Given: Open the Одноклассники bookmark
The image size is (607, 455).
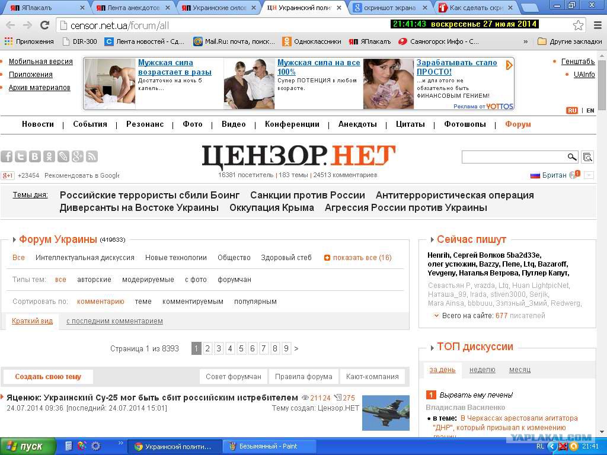Looking at the screenshot, I should coord(312,41).
